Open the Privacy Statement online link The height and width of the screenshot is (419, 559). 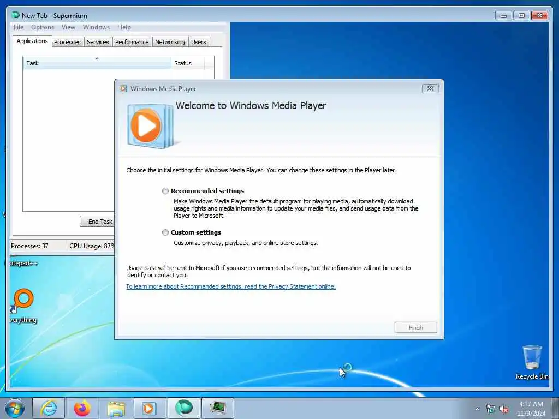231,286
